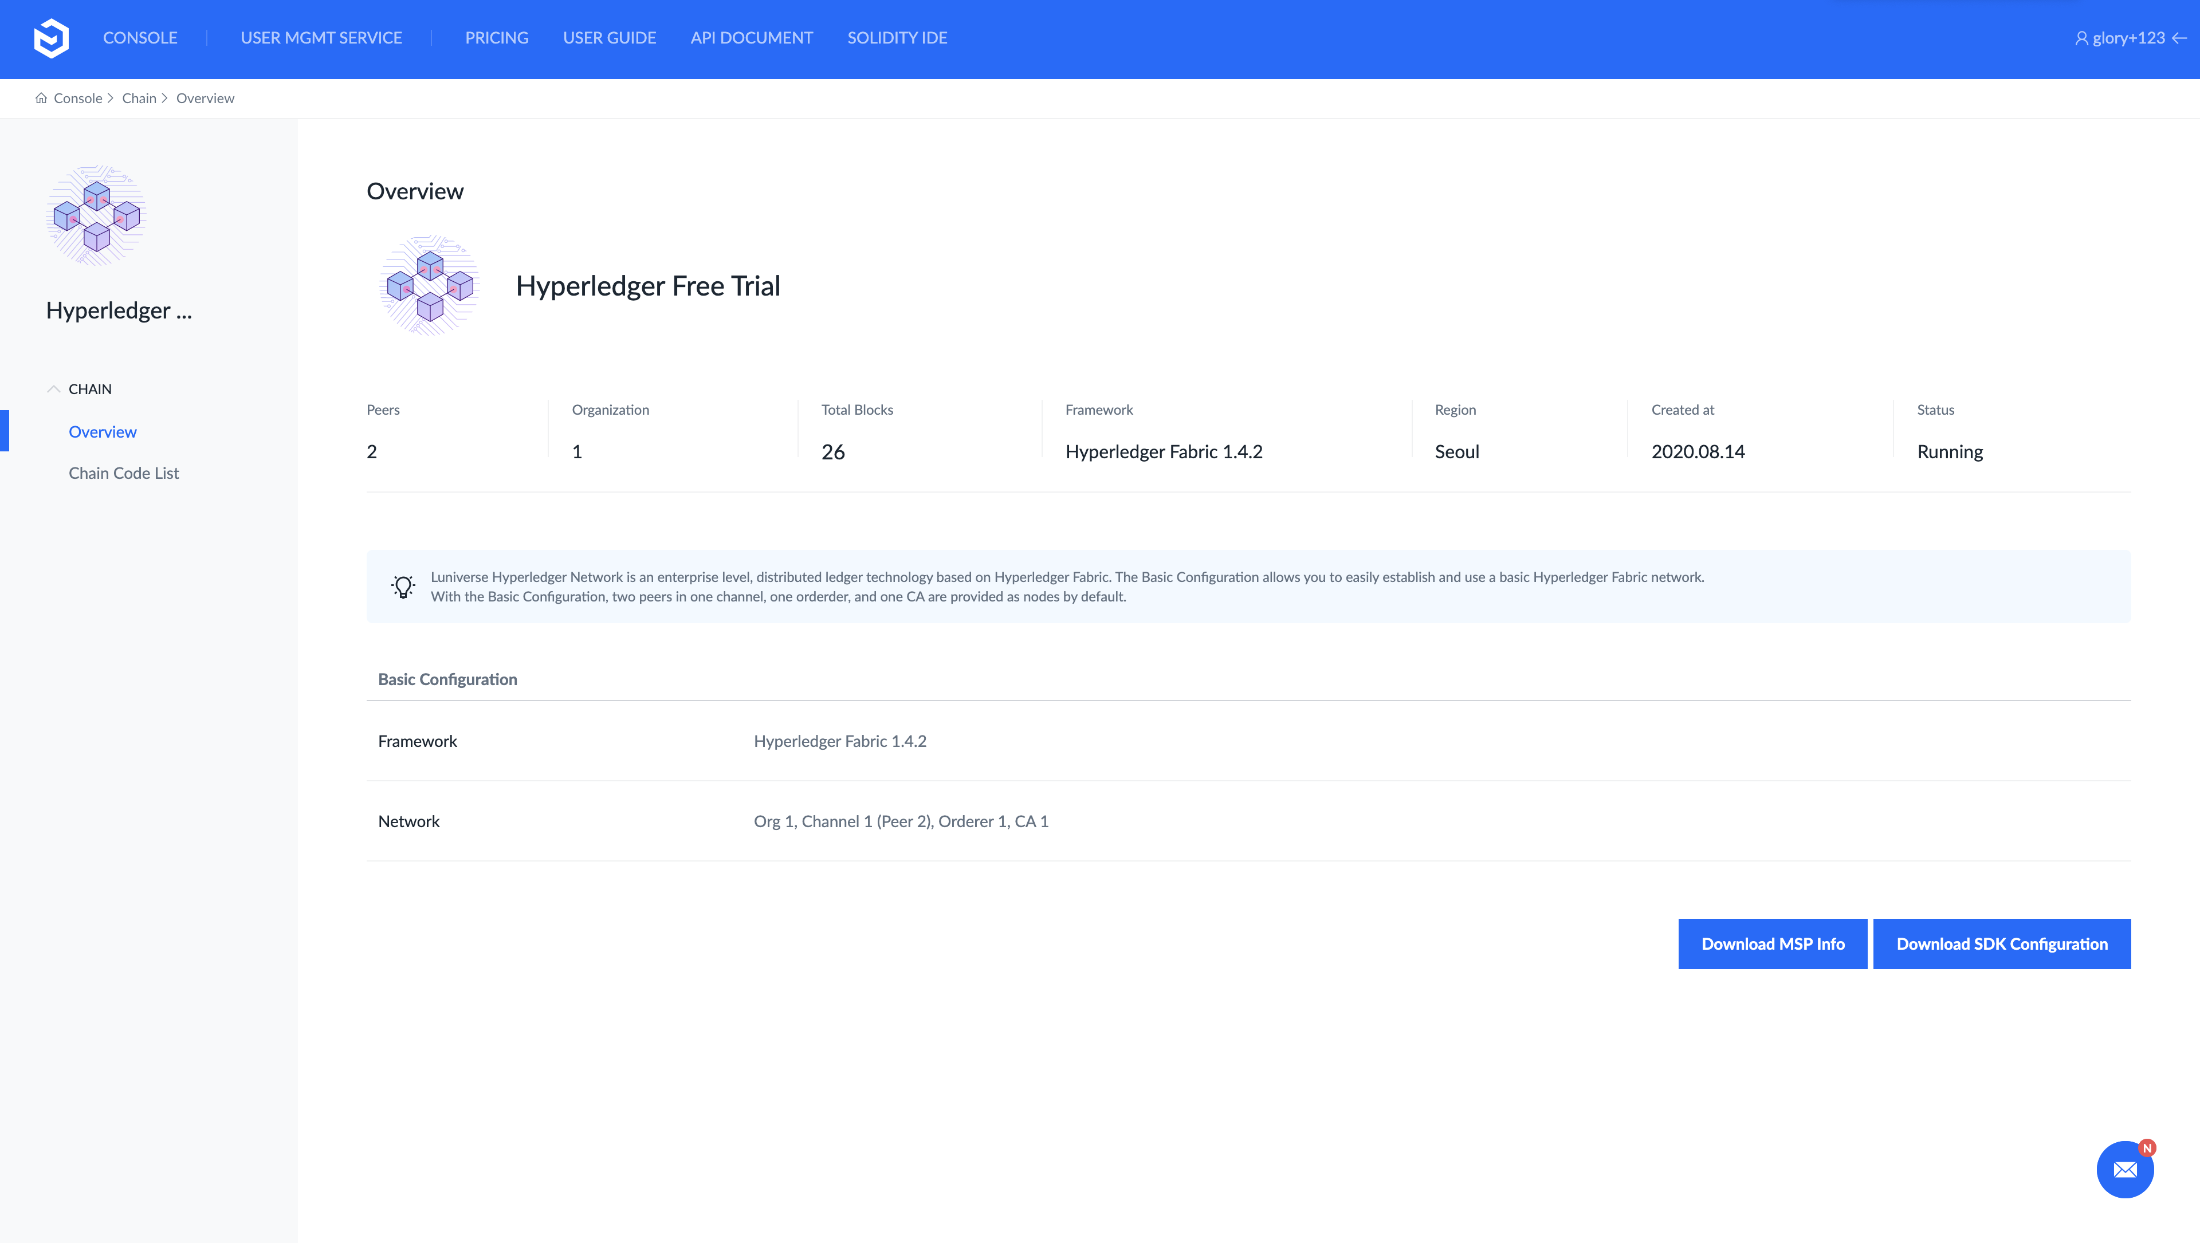Click the sidebar Hyperledger chain image

click(96, 216)
